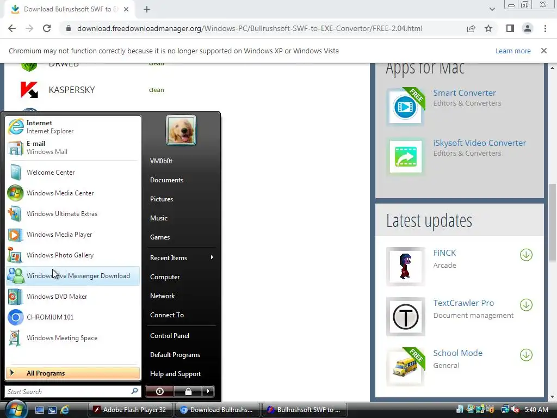
Task: Go forward in browser
Action: pyautogui.click(x=29, y=28)
